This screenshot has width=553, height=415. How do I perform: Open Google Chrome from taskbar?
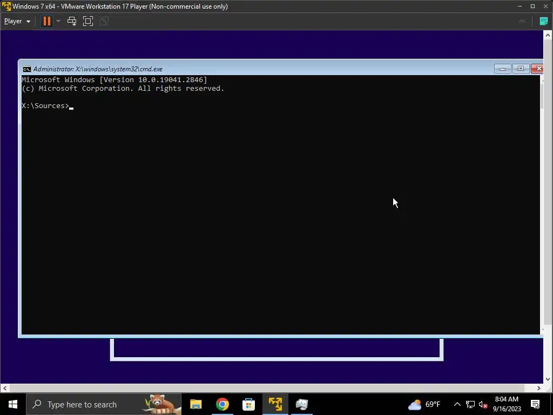222,404
